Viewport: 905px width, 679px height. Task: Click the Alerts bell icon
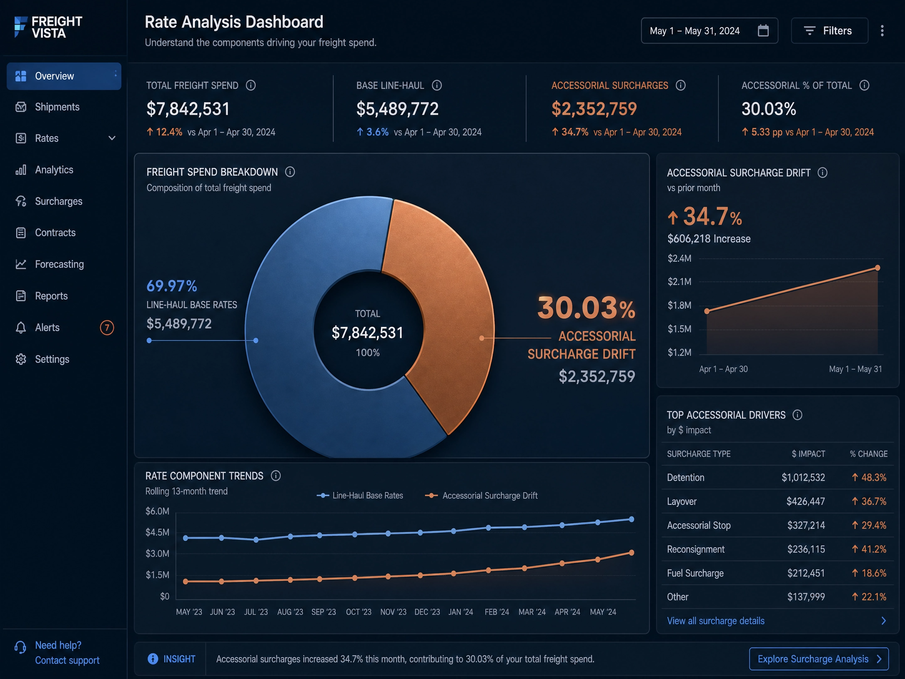(21, 328)
